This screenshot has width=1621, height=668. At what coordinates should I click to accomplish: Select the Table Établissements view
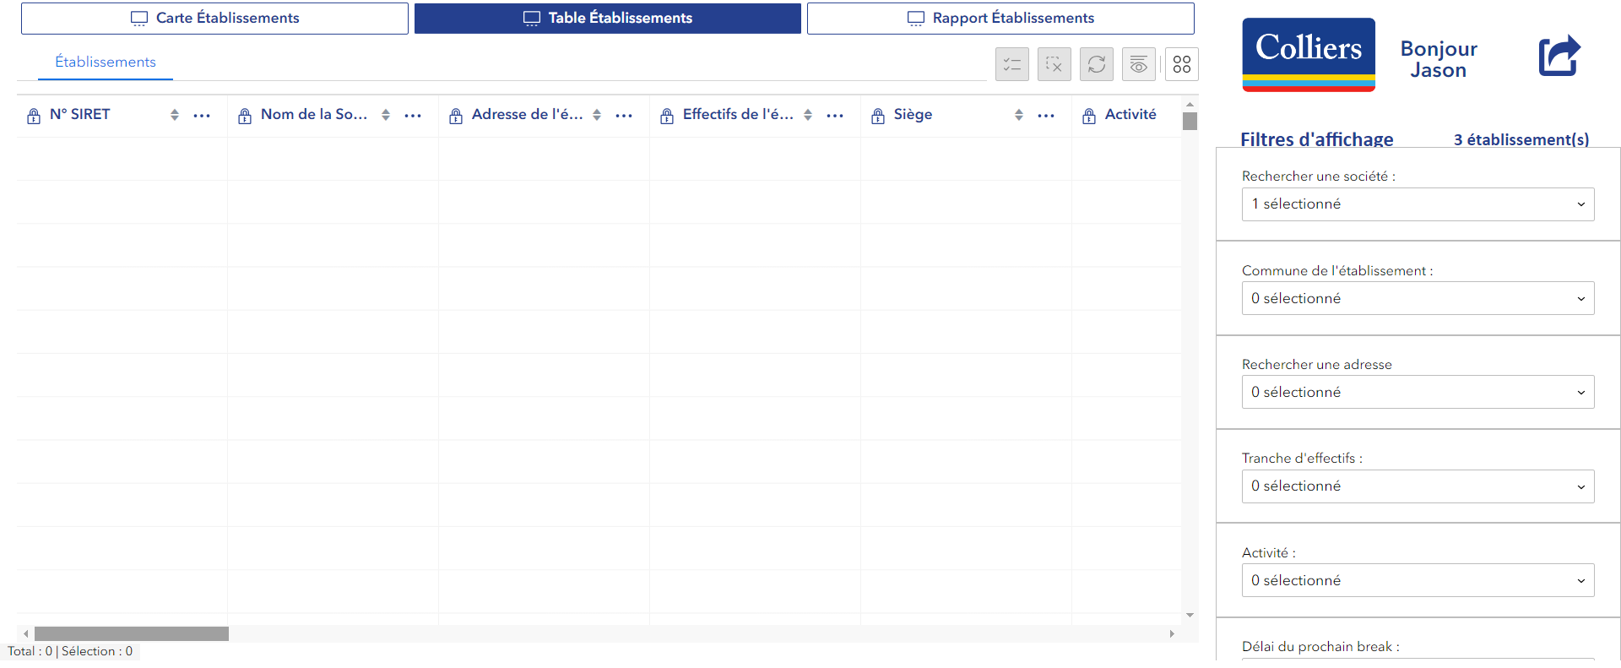point(608,19)
